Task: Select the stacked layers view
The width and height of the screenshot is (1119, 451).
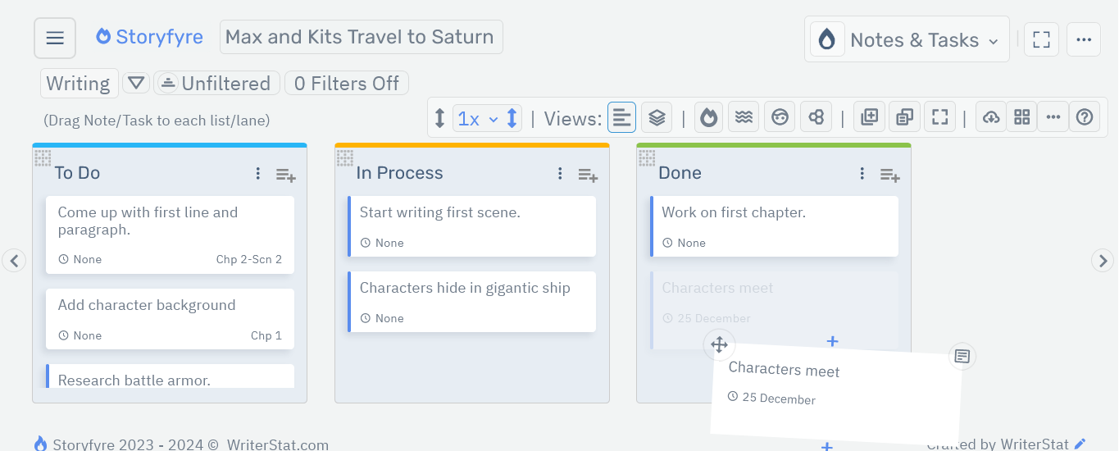Action: point(657,117)
